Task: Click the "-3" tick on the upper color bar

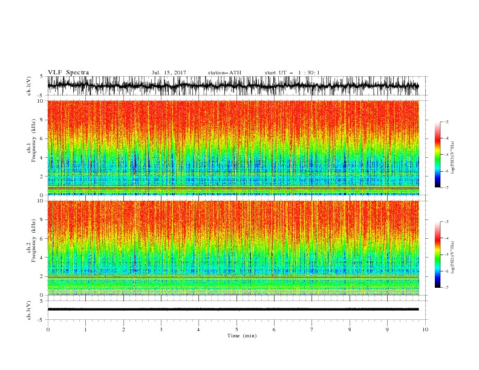Action: pos(446,122)
